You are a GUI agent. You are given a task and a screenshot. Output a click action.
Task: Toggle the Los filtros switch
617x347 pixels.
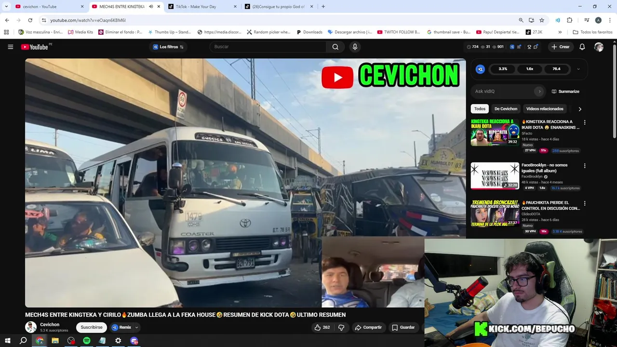[x=181, y=47]
